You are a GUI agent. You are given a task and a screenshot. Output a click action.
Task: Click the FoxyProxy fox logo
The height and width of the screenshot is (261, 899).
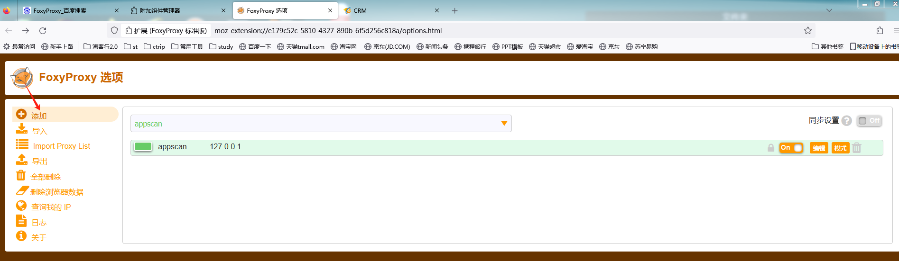pos(22,77)
